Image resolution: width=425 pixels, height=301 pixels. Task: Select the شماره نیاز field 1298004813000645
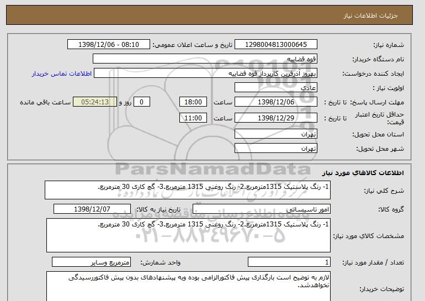click(x=275, y=45)
